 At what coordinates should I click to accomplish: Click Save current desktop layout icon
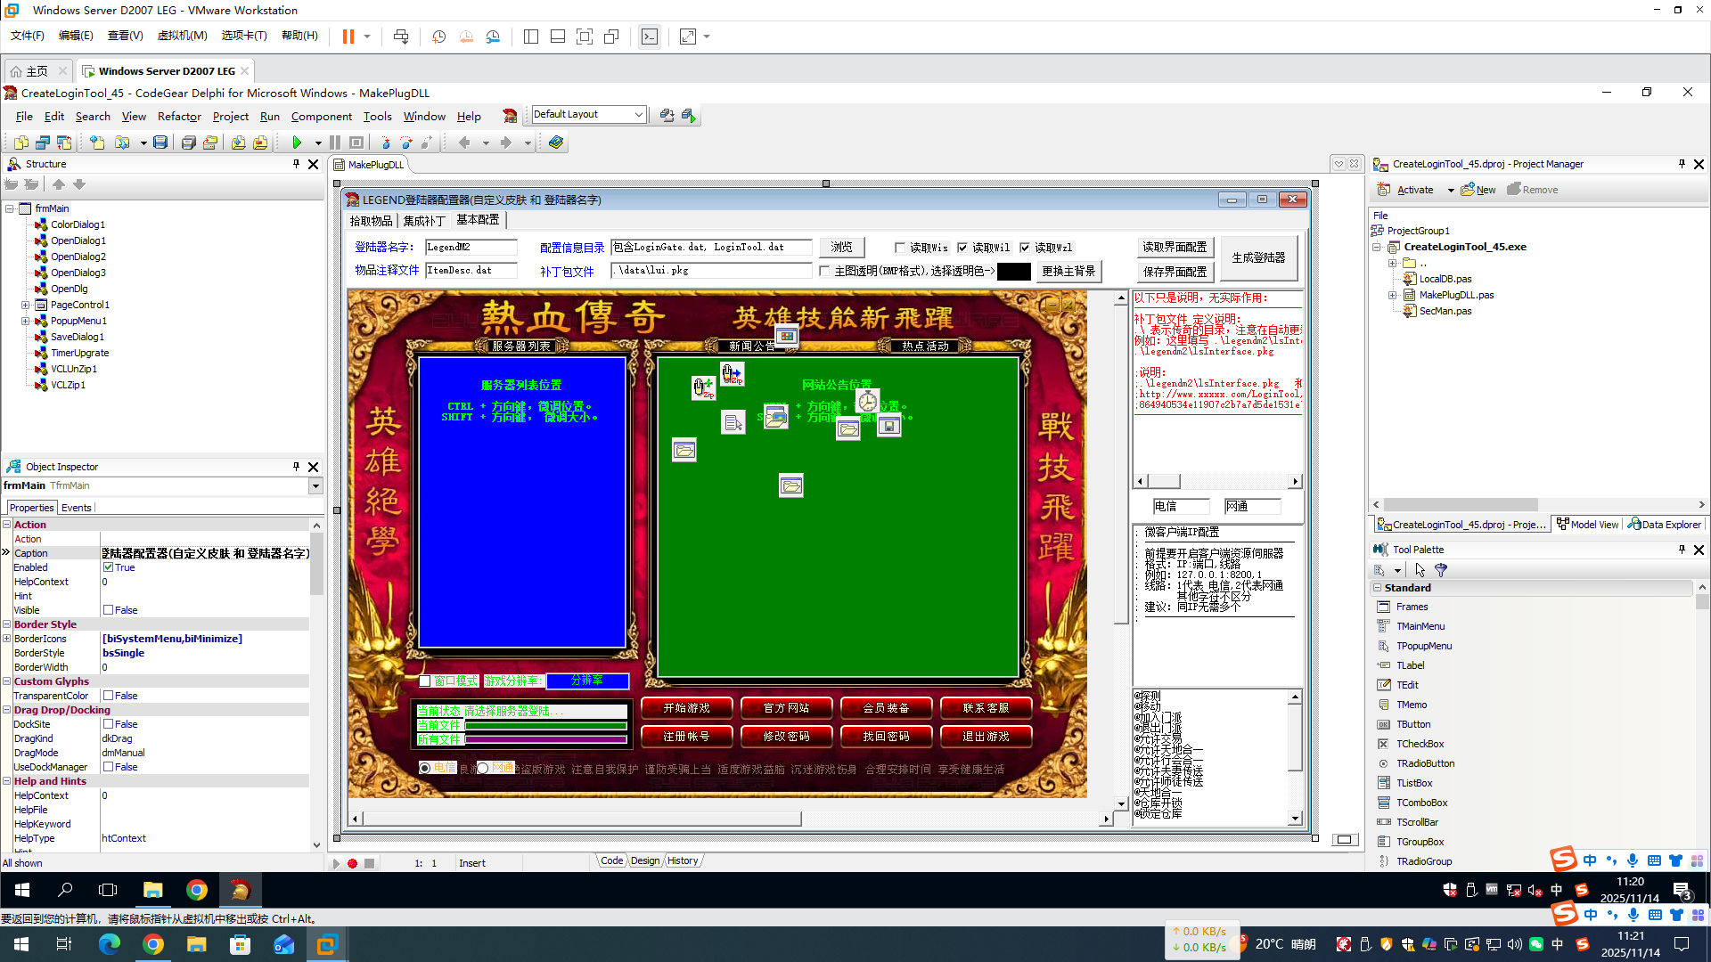click(x=667, y=115)
